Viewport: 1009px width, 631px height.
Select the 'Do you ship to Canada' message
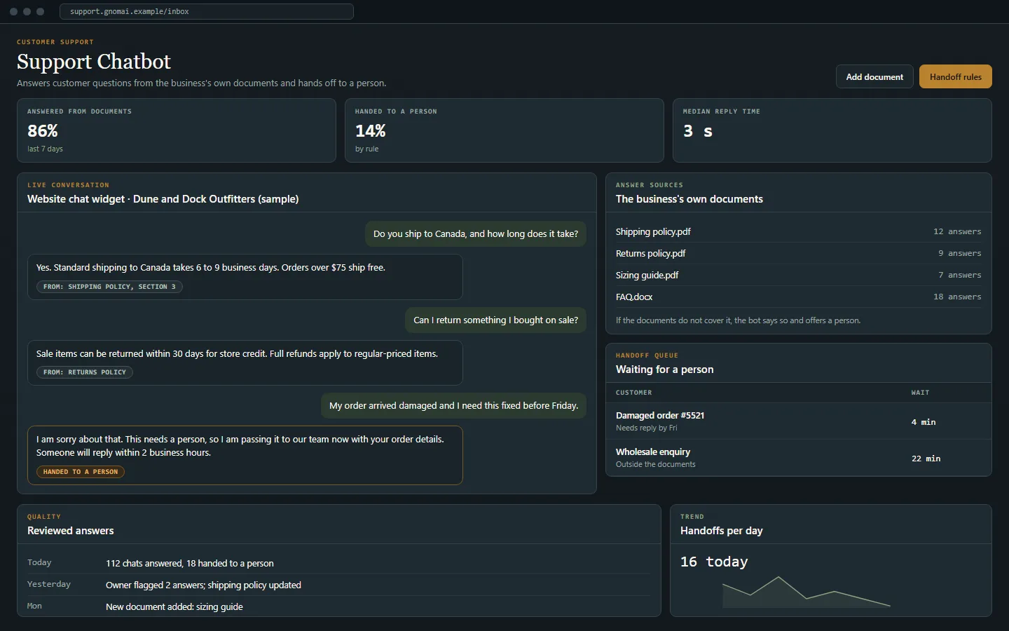click(x=476, y=234)
